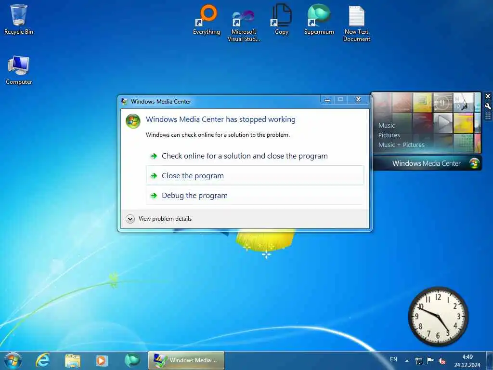493x370 pixels.
Task: Click the EN language indicator
Action: 393,359
